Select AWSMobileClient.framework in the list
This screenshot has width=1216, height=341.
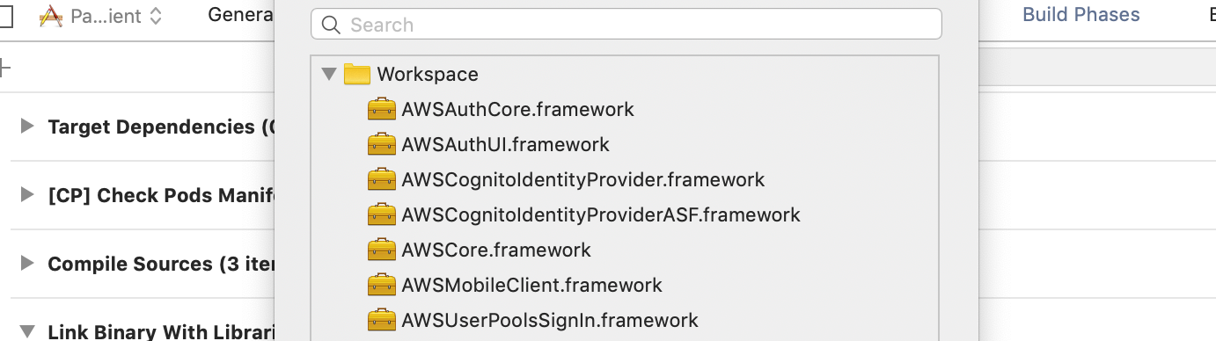pos(531,286)
